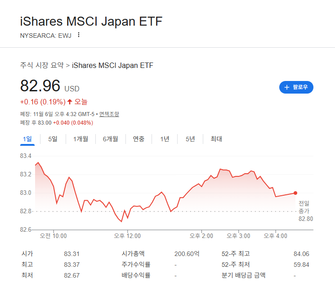Click the 전일 종가 82.80 chart label

(x=305, y=211)
